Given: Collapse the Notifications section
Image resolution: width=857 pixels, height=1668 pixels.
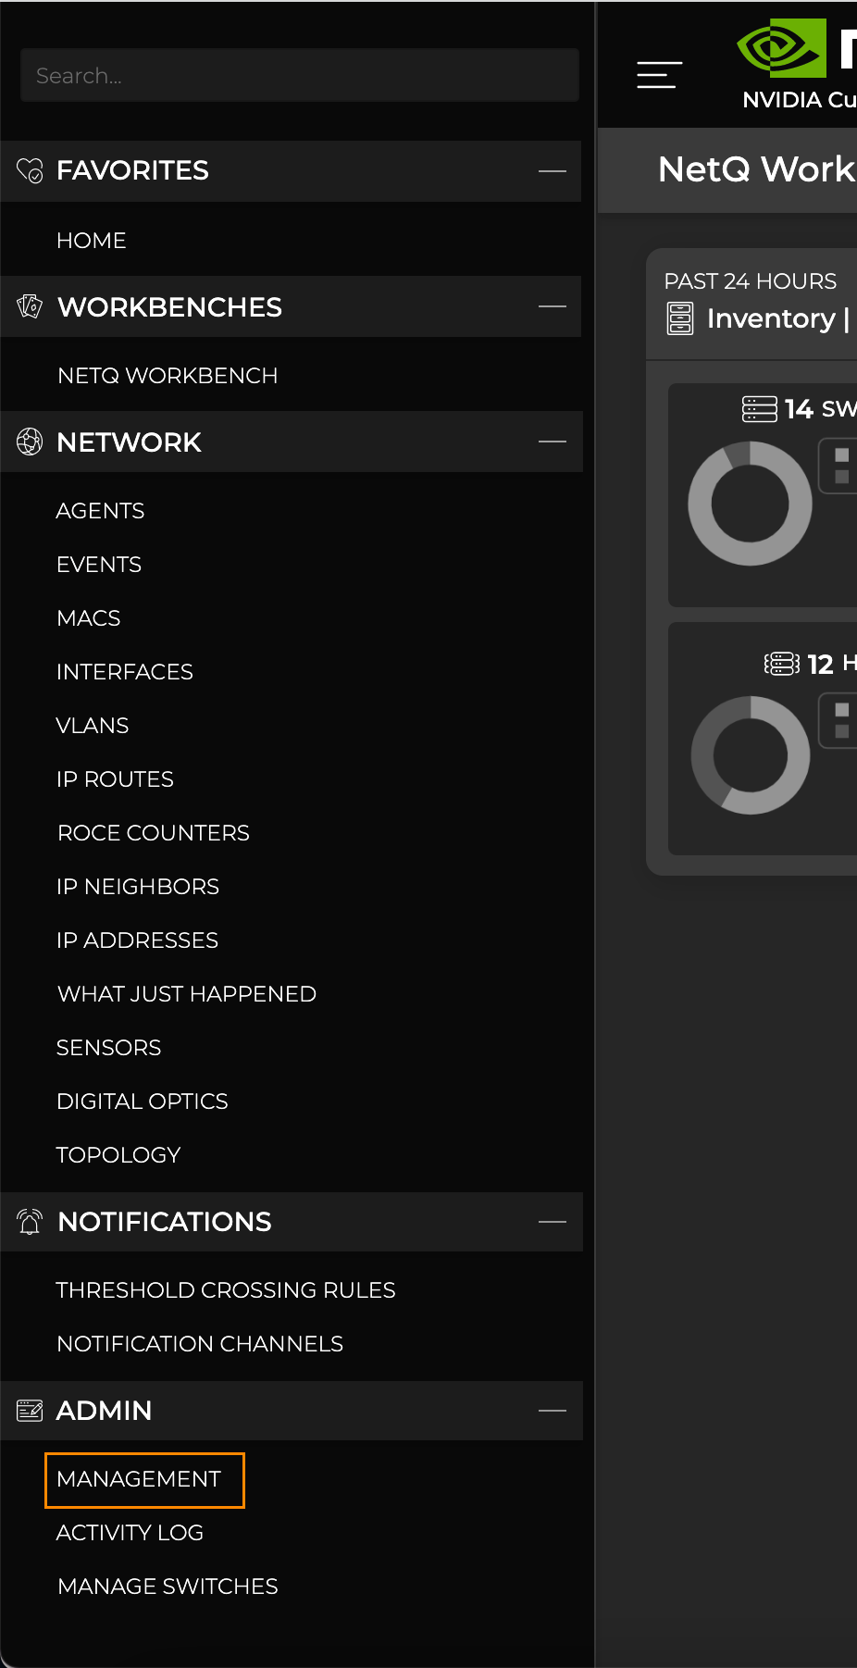Looking at the screenshot, I should pos(553,1222).
